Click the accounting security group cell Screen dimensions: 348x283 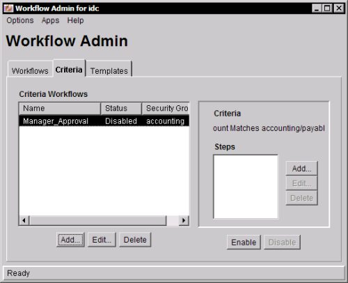(x=165, y=121)
